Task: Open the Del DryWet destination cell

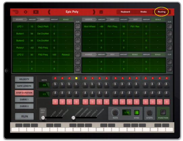Action: tap(43, 34)
